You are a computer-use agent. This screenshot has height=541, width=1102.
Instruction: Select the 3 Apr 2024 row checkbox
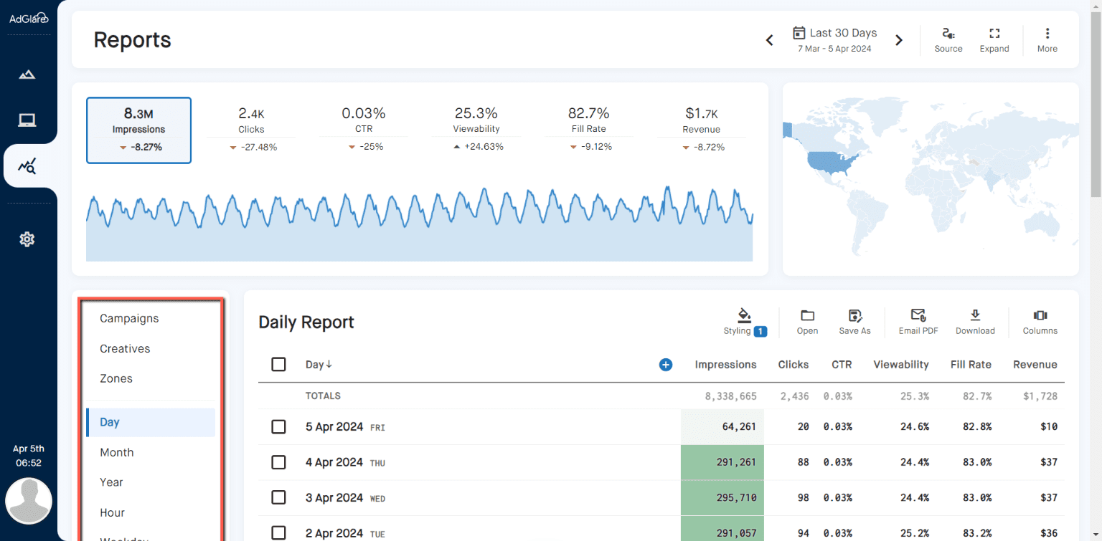pyautogui.click(x=278, y=497)
